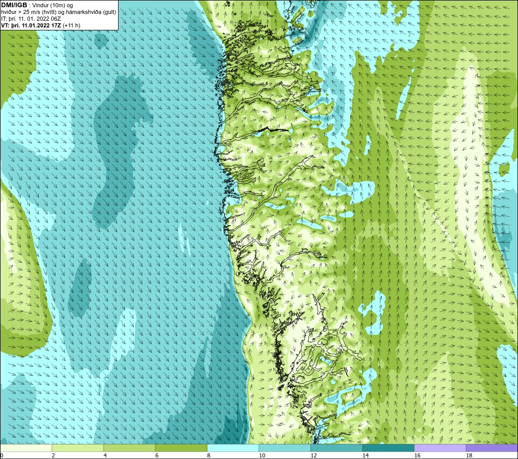
Task: Click the '2' scale label
Action: [53, 455]
